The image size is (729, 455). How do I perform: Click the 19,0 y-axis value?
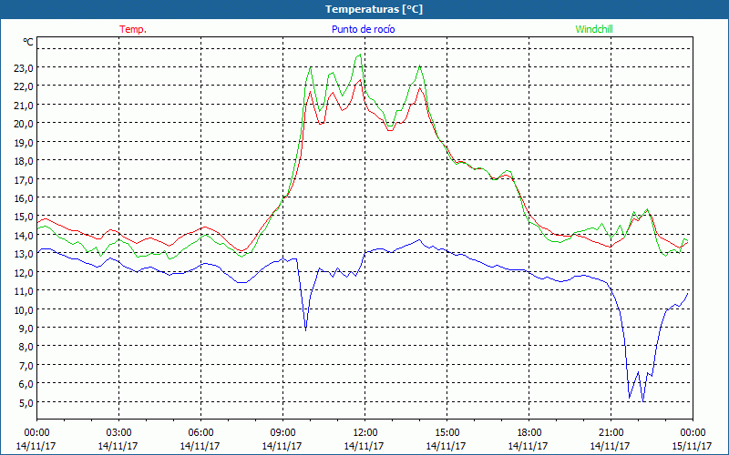pos(24,142)
